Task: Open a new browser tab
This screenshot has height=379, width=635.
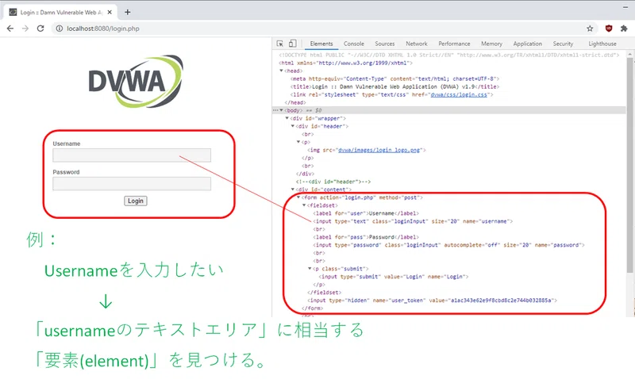Action: pos(128,12)
